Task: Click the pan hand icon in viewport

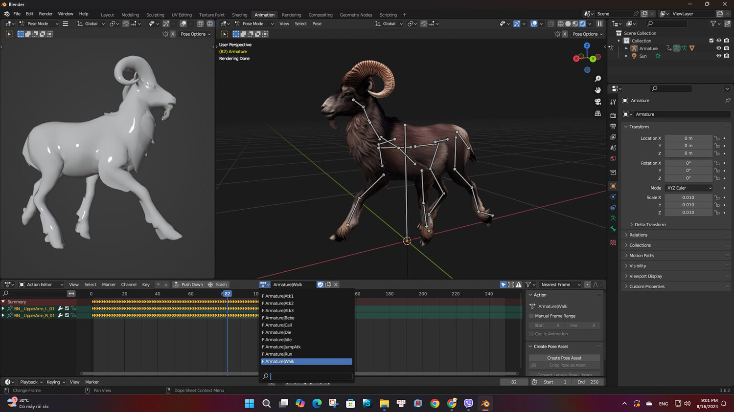Action: coord(597,90)
